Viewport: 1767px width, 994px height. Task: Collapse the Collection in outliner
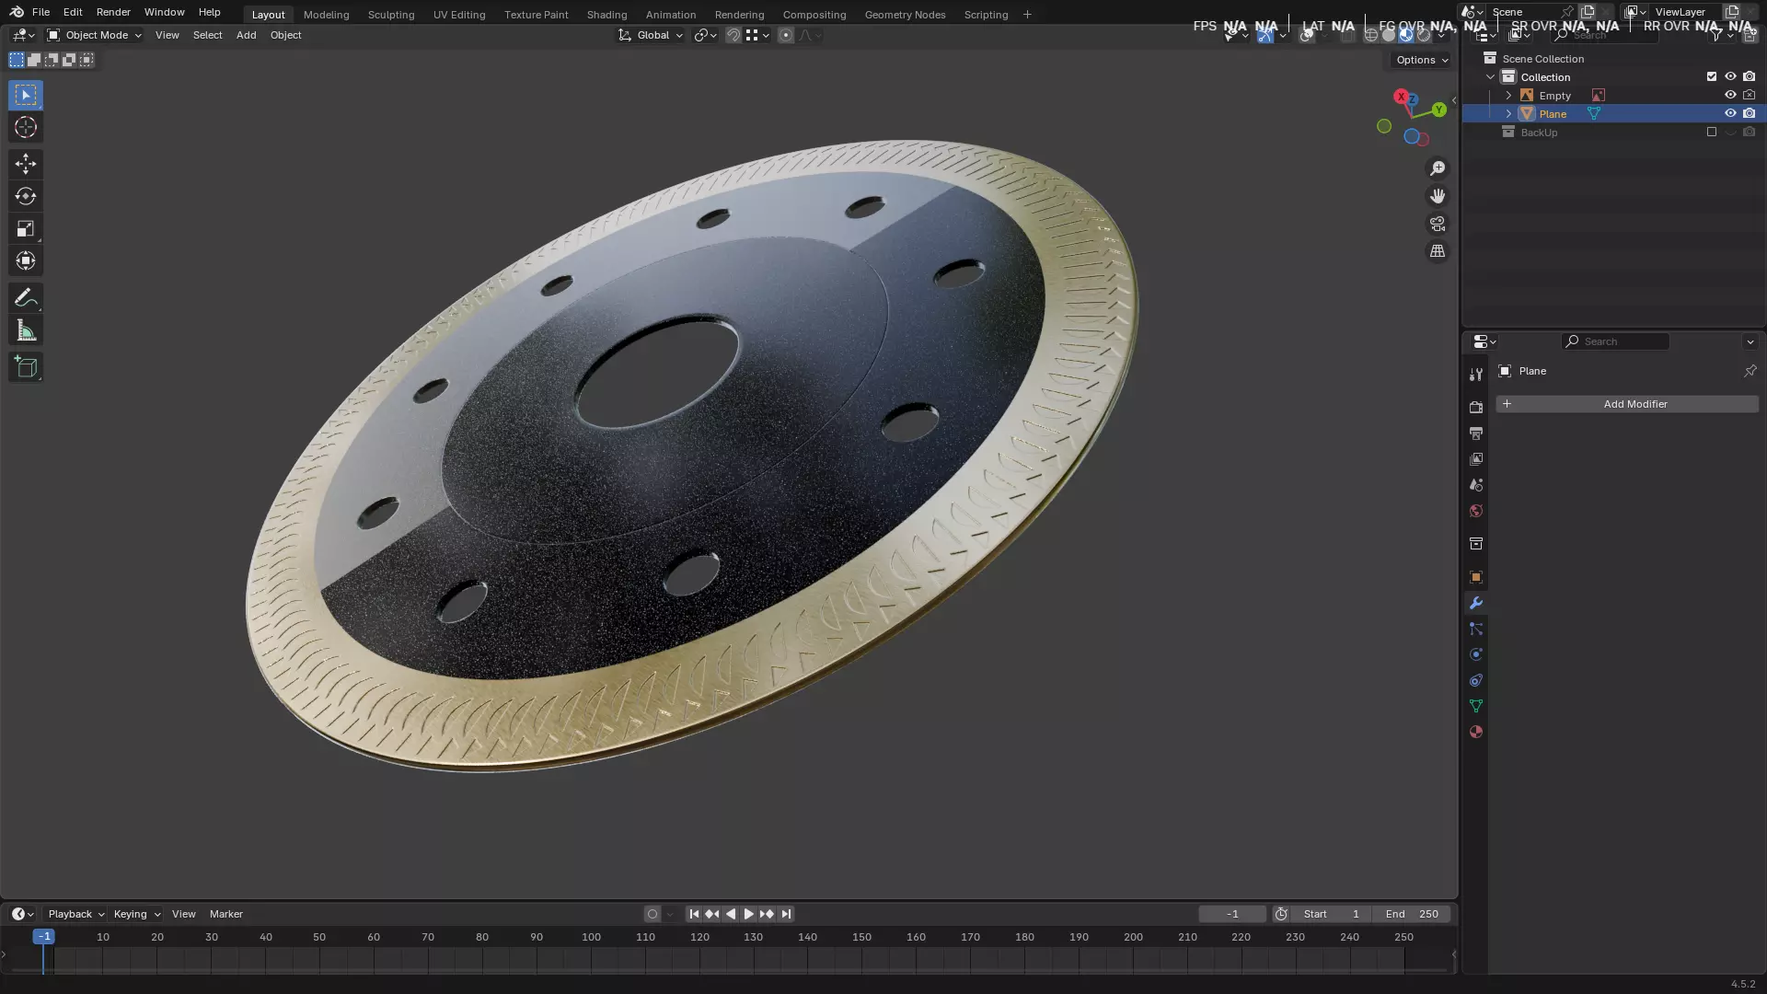(x=1490, y=77)
